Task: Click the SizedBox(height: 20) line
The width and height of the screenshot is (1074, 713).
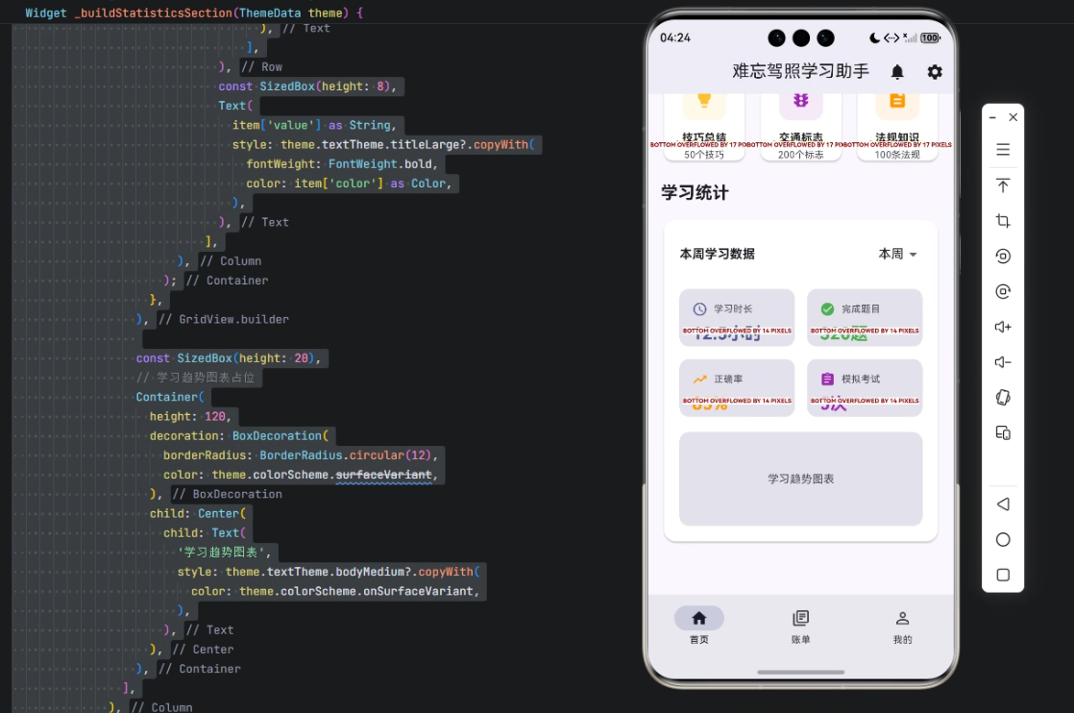Action: pyautogui.click(x=228, y=358)
